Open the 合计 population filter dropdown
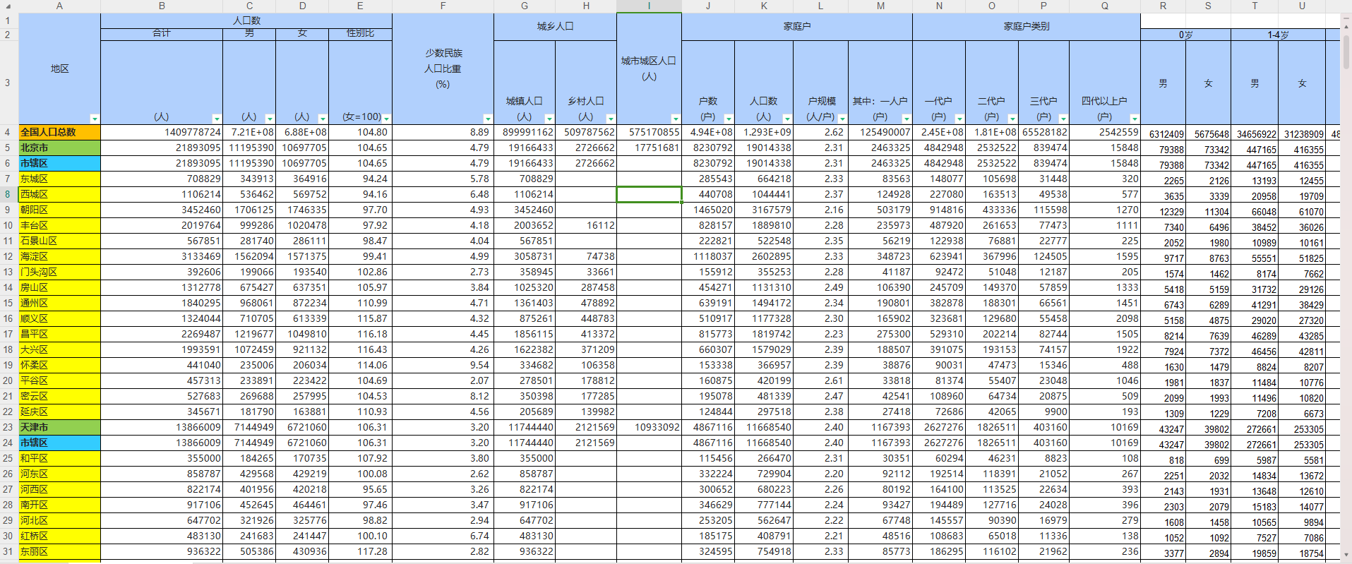This screenshot has height=564, width=1352. tap(217, 119)
